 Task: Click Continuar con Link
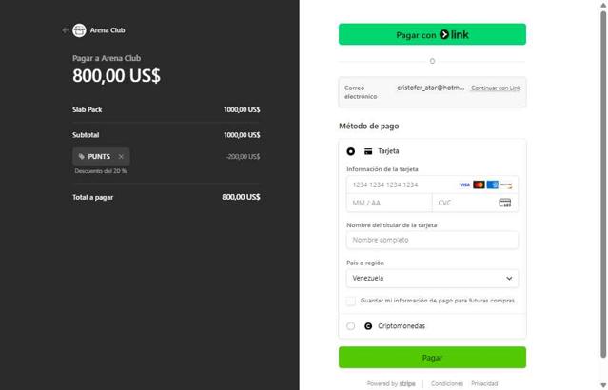point(496,88)
